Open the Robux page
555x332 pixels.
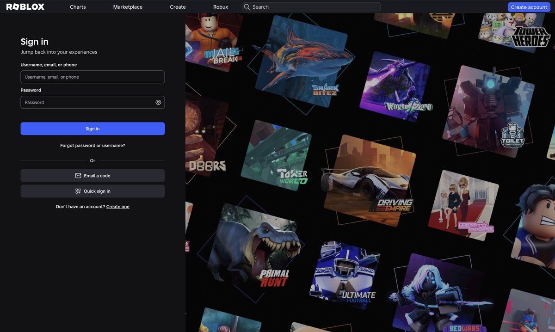pos(221,6)
